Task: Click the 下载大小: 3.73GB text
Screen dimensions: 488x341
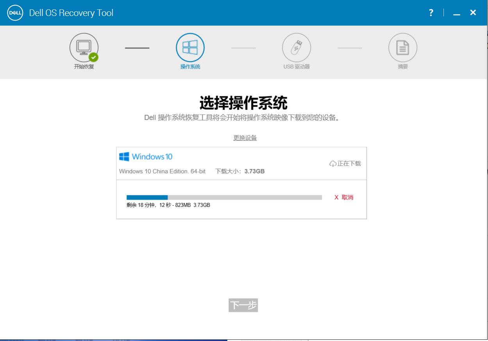Action: coord(240,171)
